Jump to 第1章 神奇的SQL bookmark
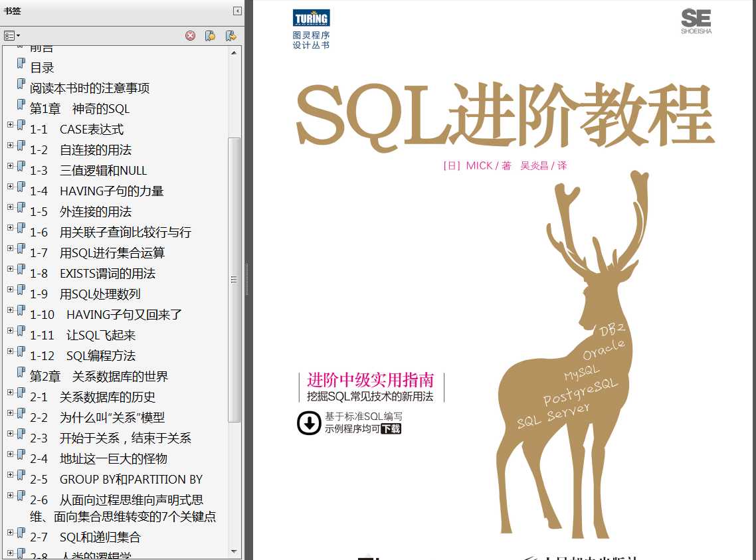Image resolution: width=756 pixels, height=560 pixels. 80,109
